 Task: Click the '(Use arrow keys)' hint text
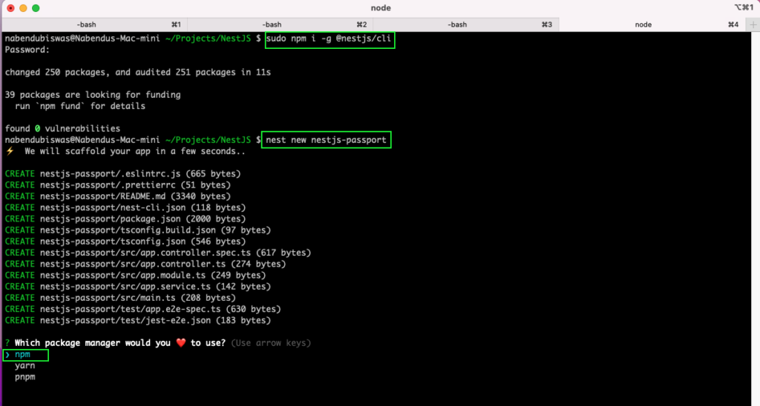pyautogui.click(x=271, y=343)
